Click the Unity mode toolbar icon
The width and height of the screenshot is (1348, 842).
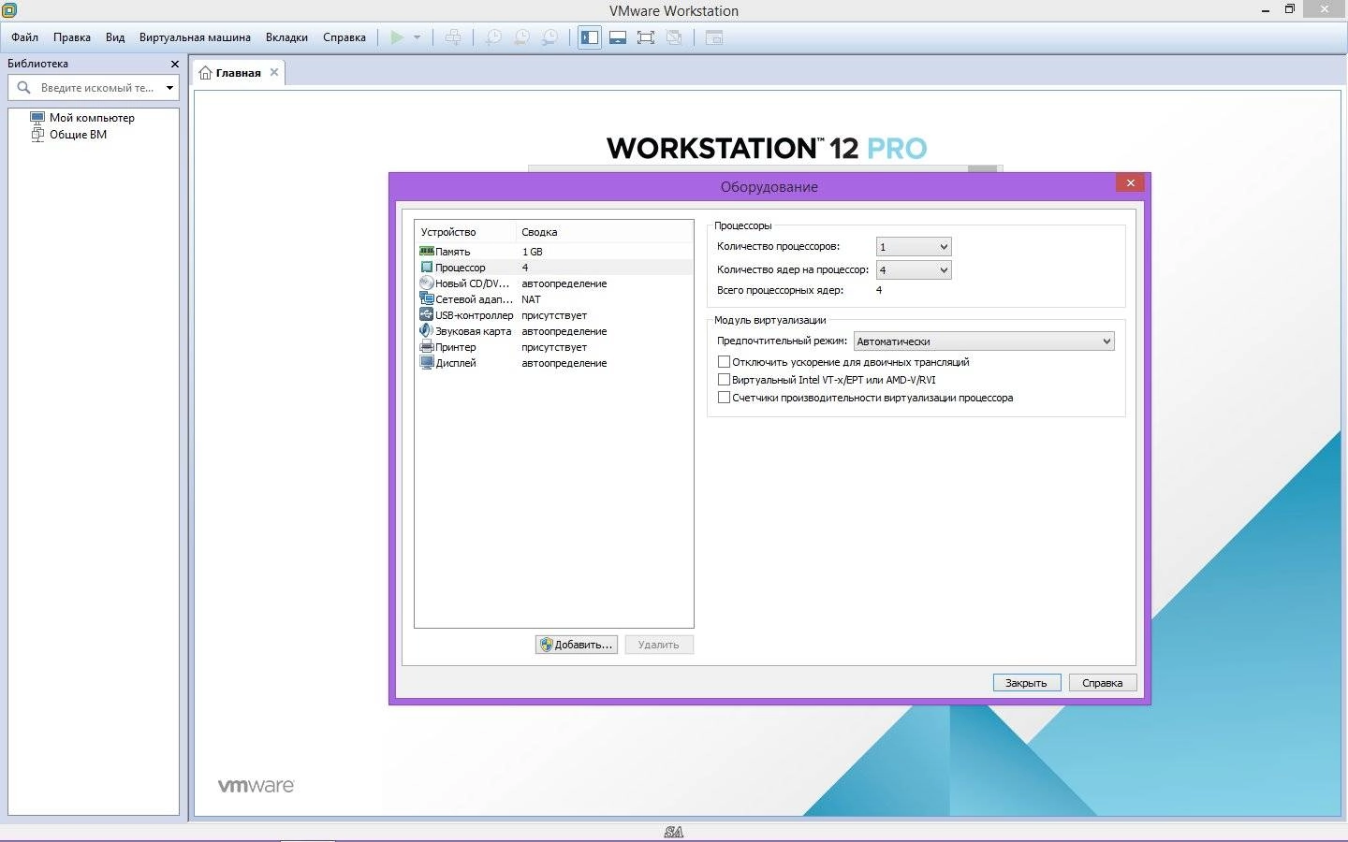[x=674, y=37]
